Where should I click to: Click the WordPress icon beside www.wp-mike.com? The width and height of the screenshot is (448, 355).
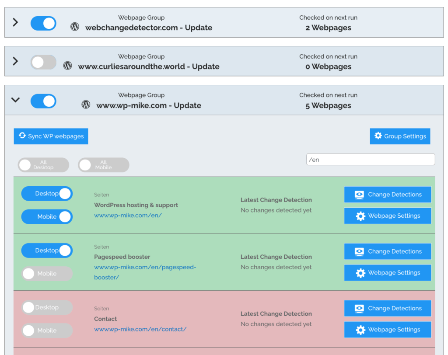[x=86, y=104]
